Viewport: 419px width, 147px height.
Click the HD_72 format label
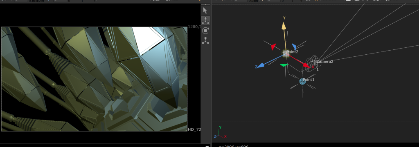pyautogui.click(x=194, y=129)
